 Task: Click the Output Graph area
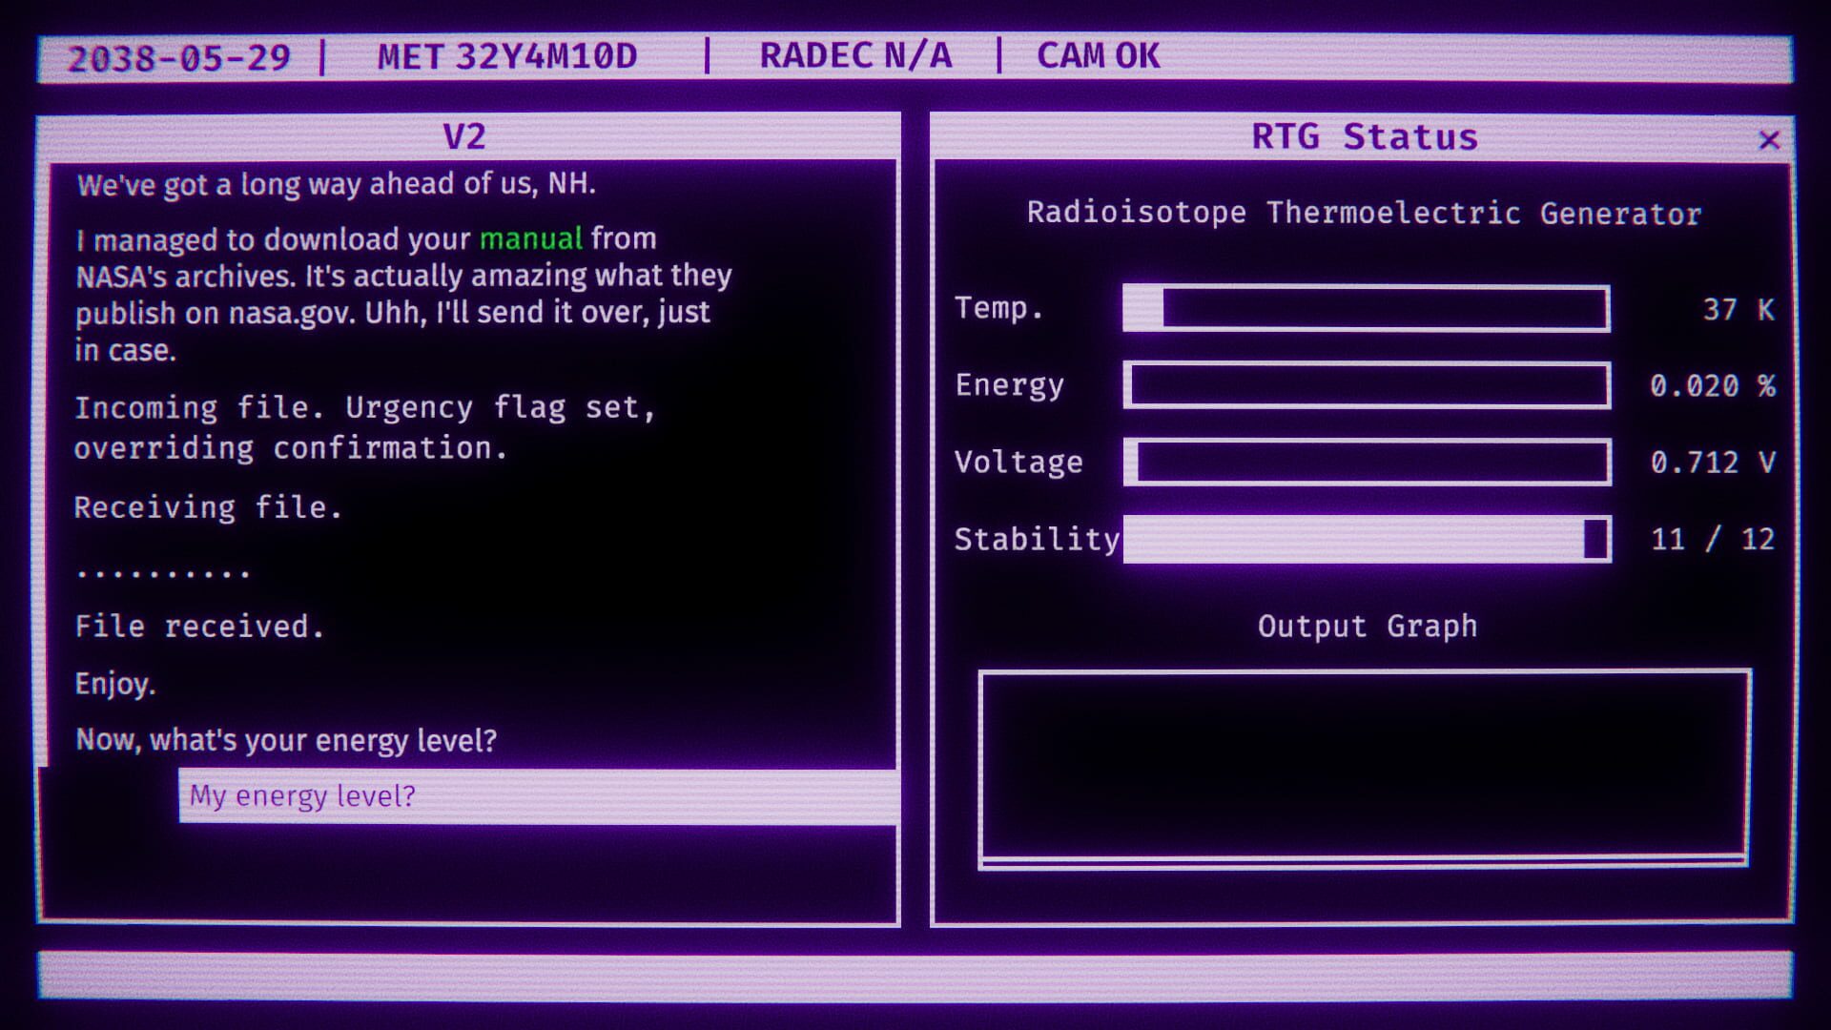coord(1364,768)
